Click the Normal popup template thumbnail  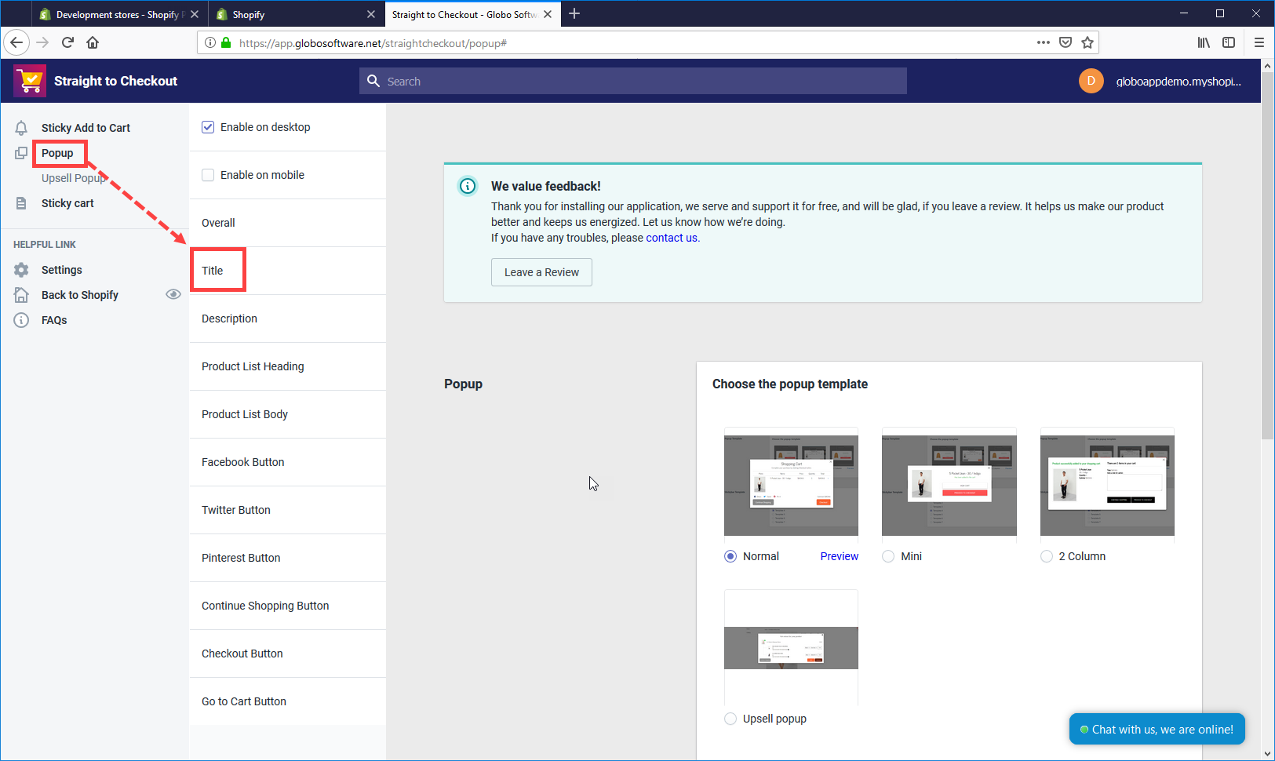coord(791,483)
